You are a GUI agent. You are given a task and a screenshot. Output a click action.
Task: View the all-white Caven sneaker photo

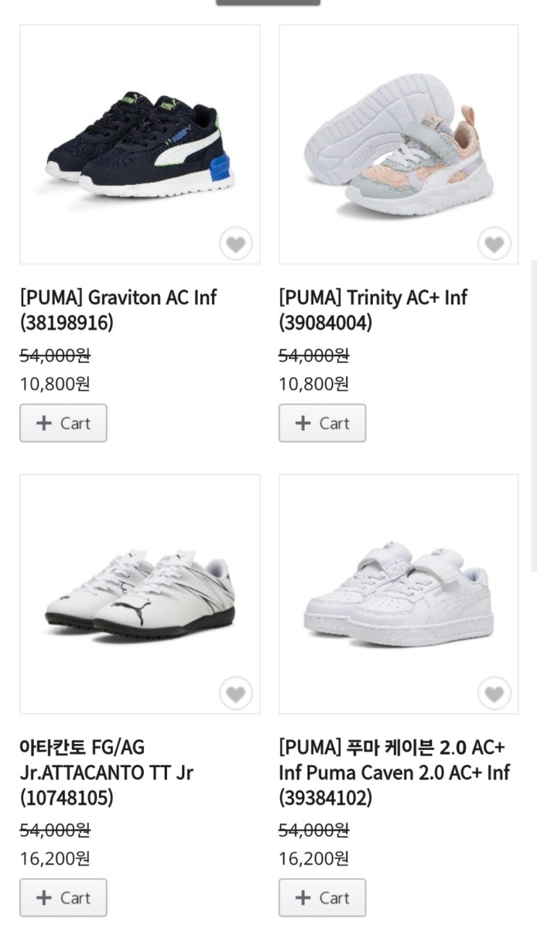coord(398,593)
